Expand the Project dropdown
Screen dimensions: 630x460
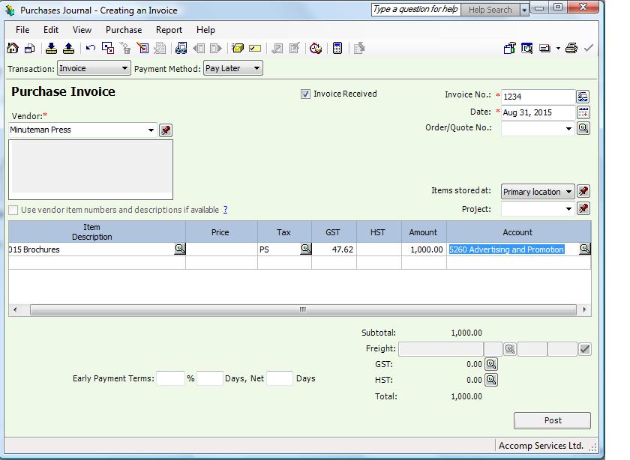click(x=568, y=209)
